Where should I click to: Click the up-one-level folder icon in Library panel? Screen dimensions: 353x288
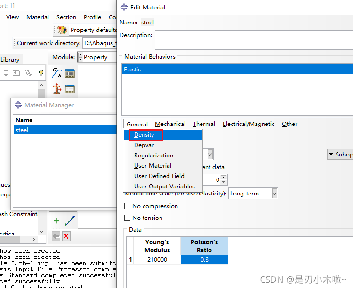coord(16,72)
